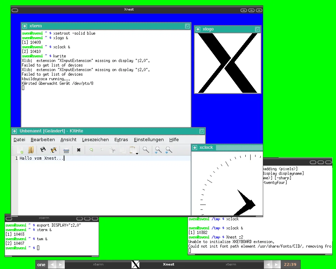Save the document with the floppy icon
This screenshot has width=336, height=269.
click(x=43, y=150)
